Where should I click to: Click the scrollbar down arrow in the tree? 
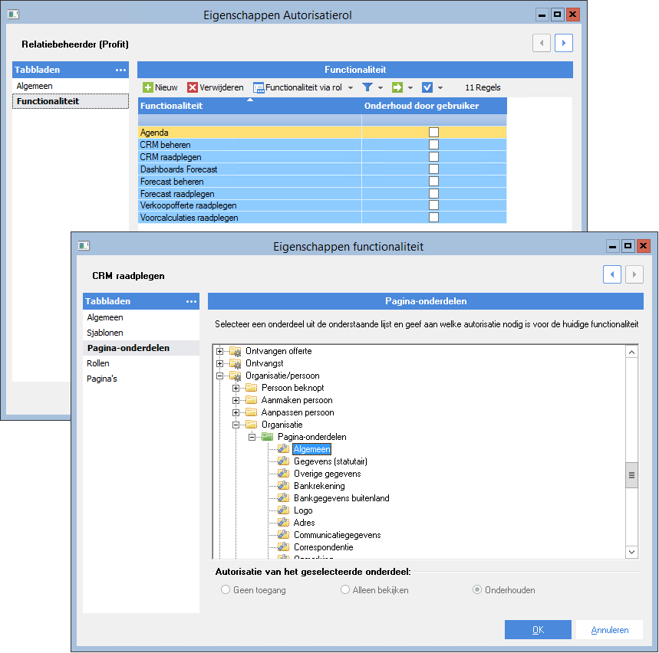click(631, 552)
